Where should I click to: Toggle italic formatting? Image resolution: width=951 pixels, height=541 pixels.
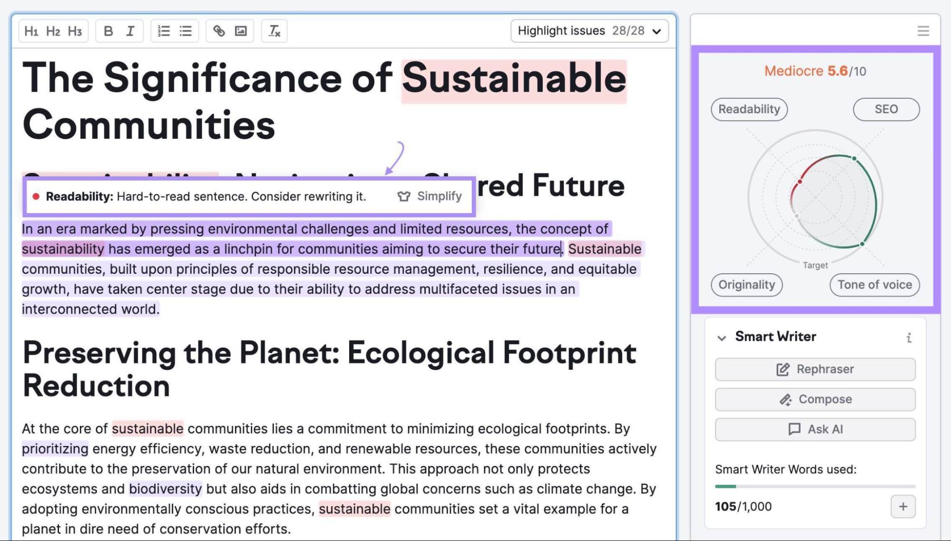[x=130, y=31]
